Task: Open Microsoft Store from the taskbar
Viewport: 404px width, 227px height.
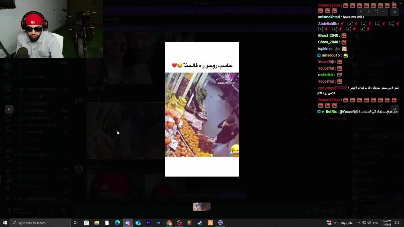Action: coord(86,223)
